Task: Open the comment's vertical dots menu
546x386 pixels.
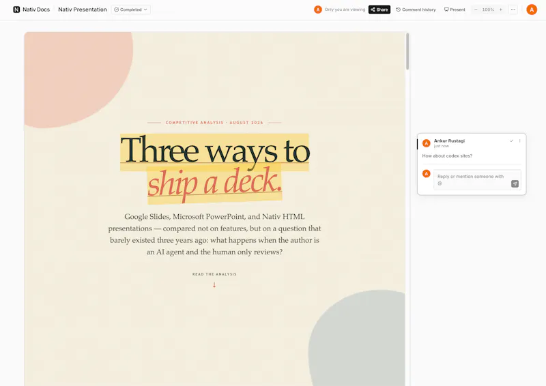Action: [x=519, y=140]
